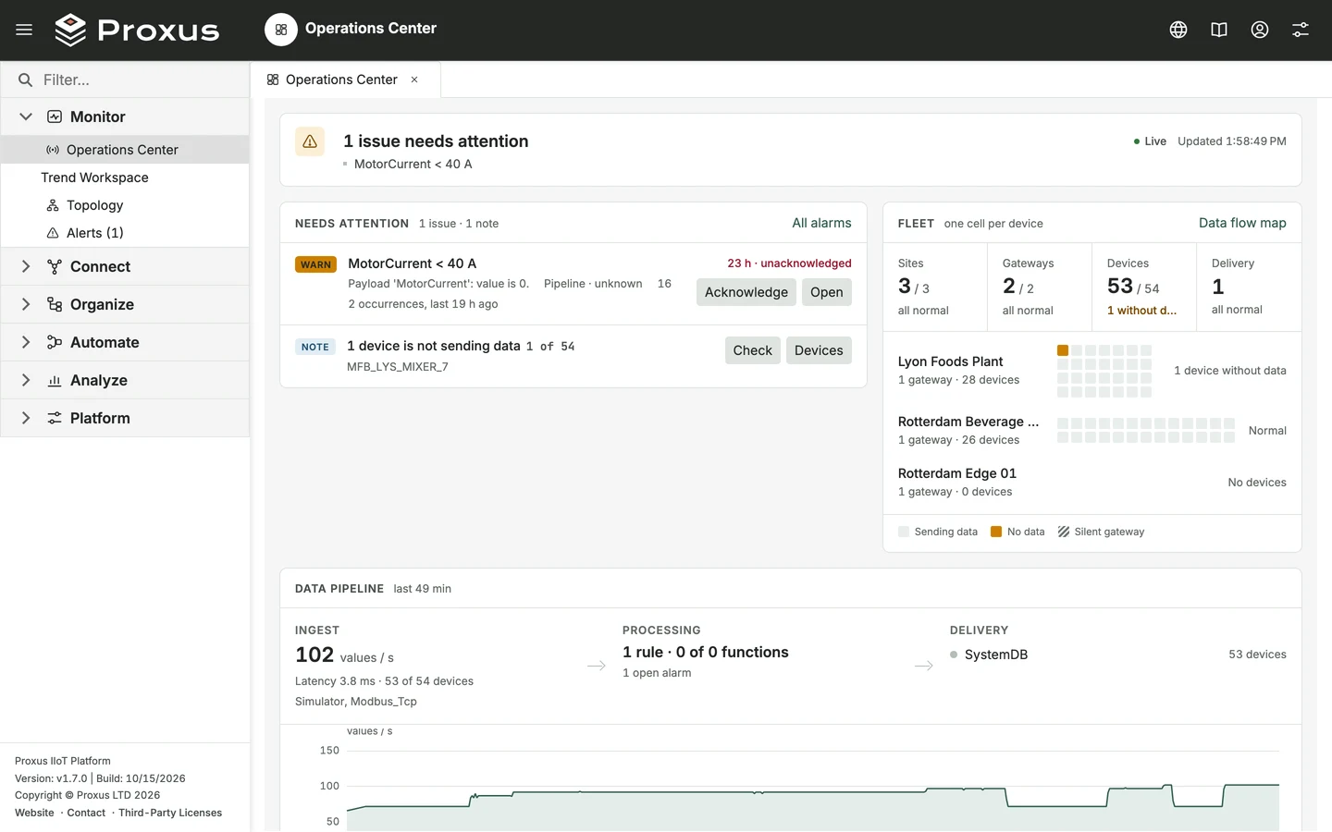The width and height of the screenshot is (1332, 832).
Task: Open the Data flow map link
Action: 1242,223
